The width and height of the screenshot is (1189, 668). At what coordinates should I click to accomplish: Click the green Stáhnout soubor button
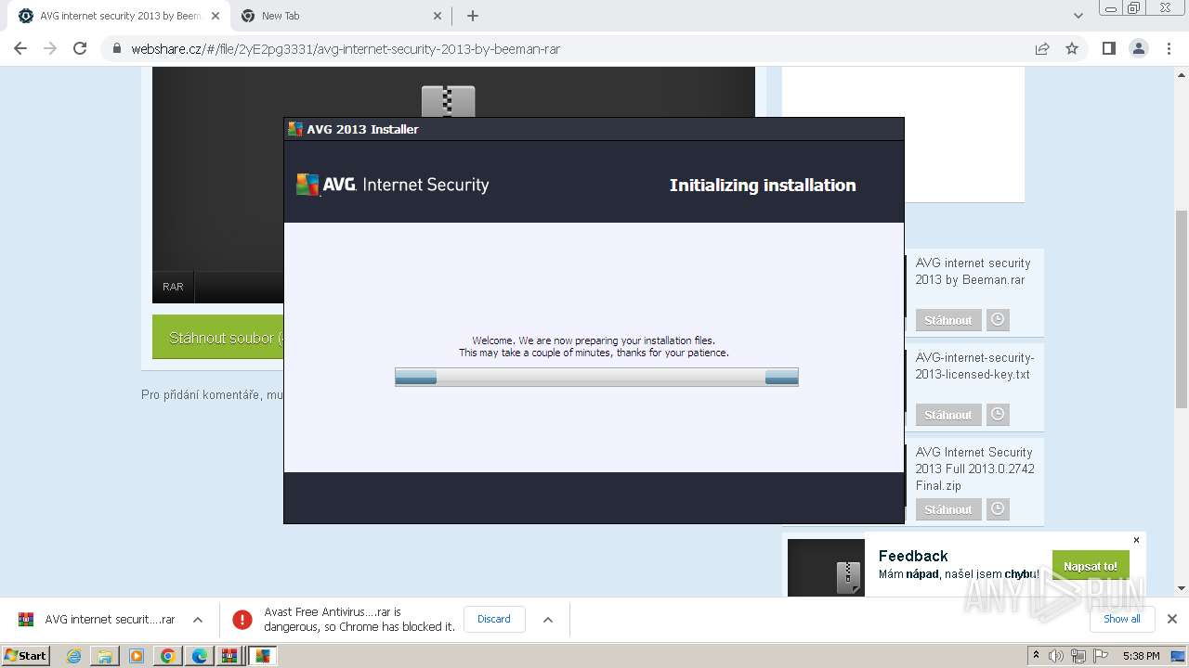(x=218, y=338)
